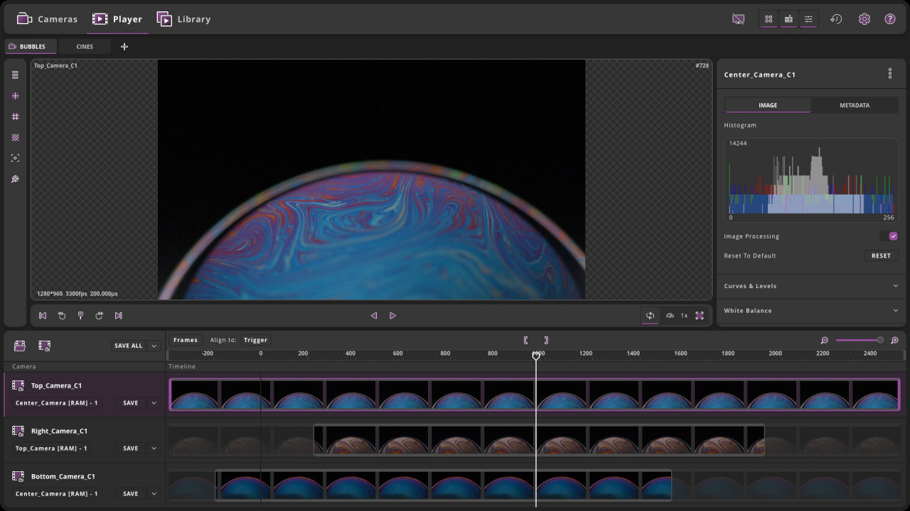The height and width of the screenshot is (511, 910).
Task: Click the three-dot menu for Center_Camera_C1
Action: (889, 74)
